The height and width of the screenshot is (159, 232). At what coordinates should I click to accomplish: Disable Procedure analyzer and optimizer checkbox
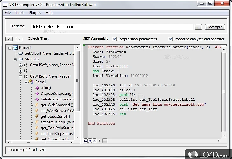[171, 39]
